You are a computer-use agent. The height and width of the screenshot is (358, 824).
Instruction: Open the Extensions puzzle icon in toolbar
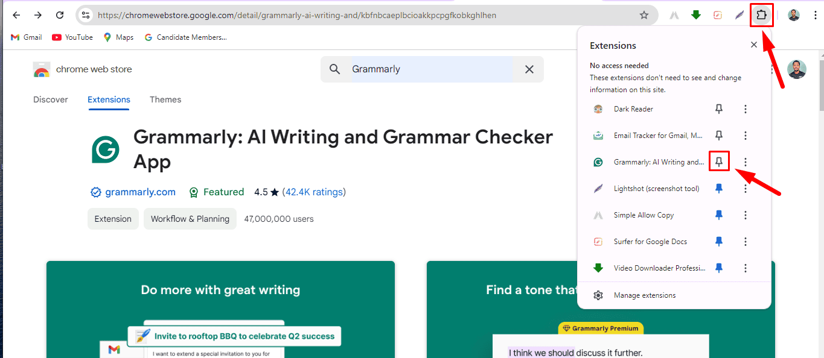(761, 15)
